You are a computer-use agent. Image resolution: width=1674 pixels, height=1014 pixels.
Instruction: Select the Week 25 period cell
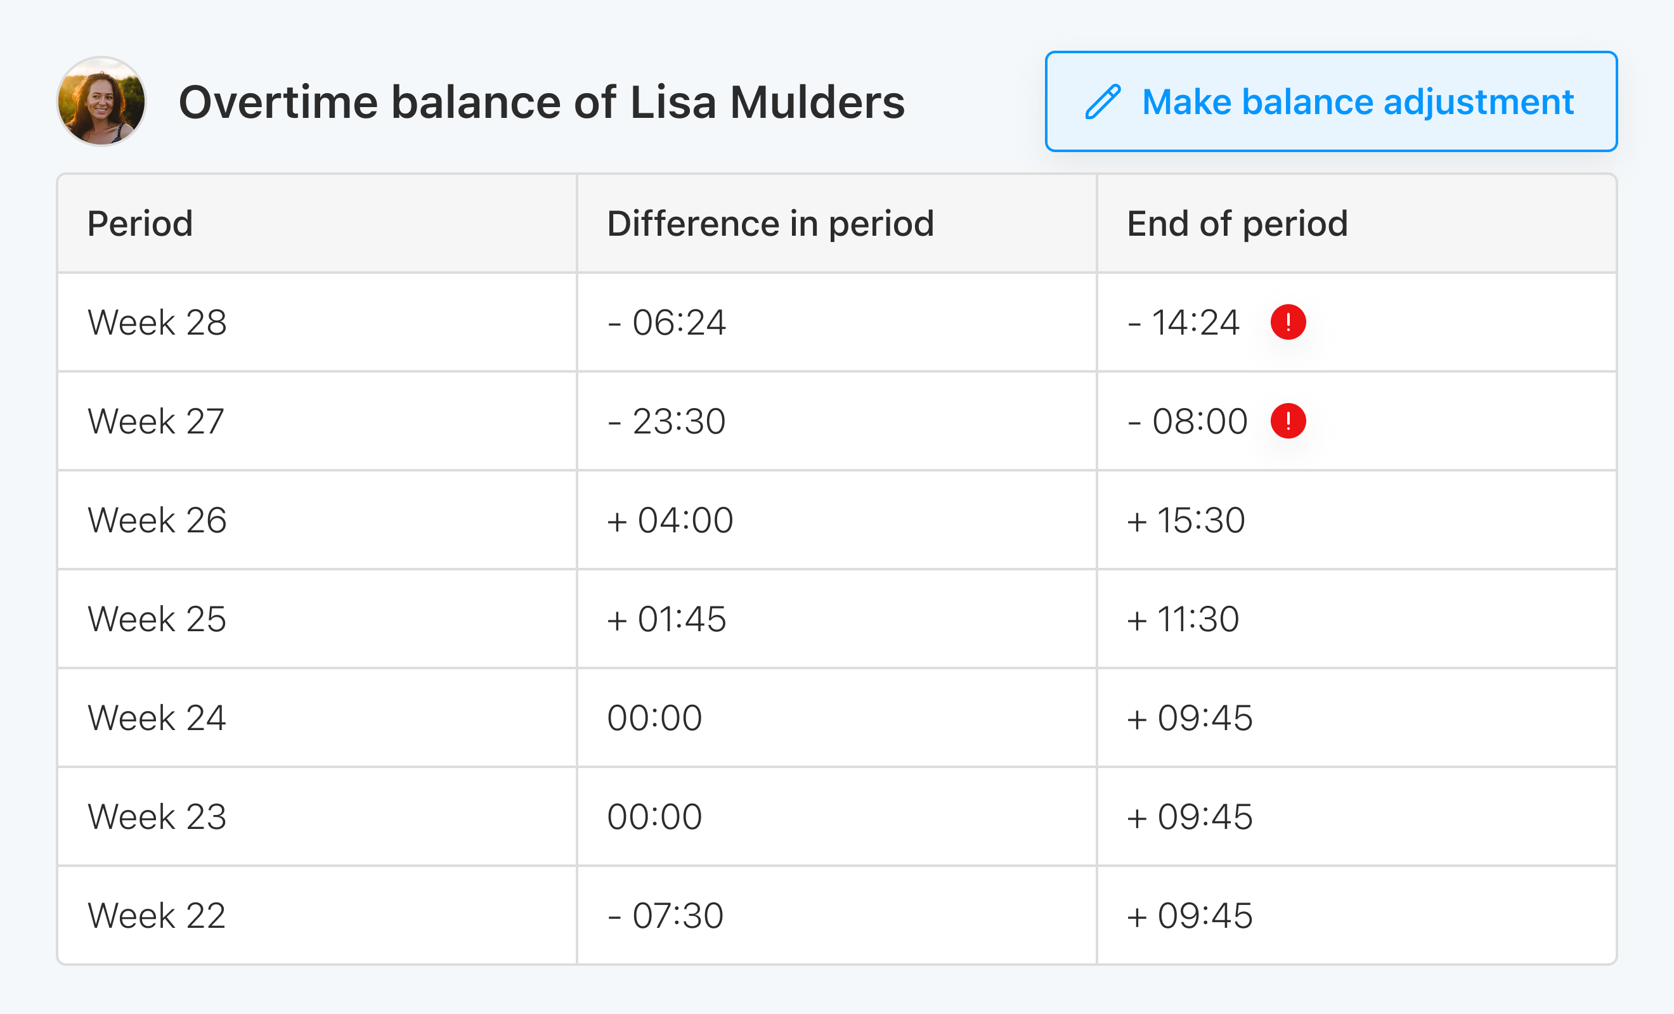tap(157, 619)
